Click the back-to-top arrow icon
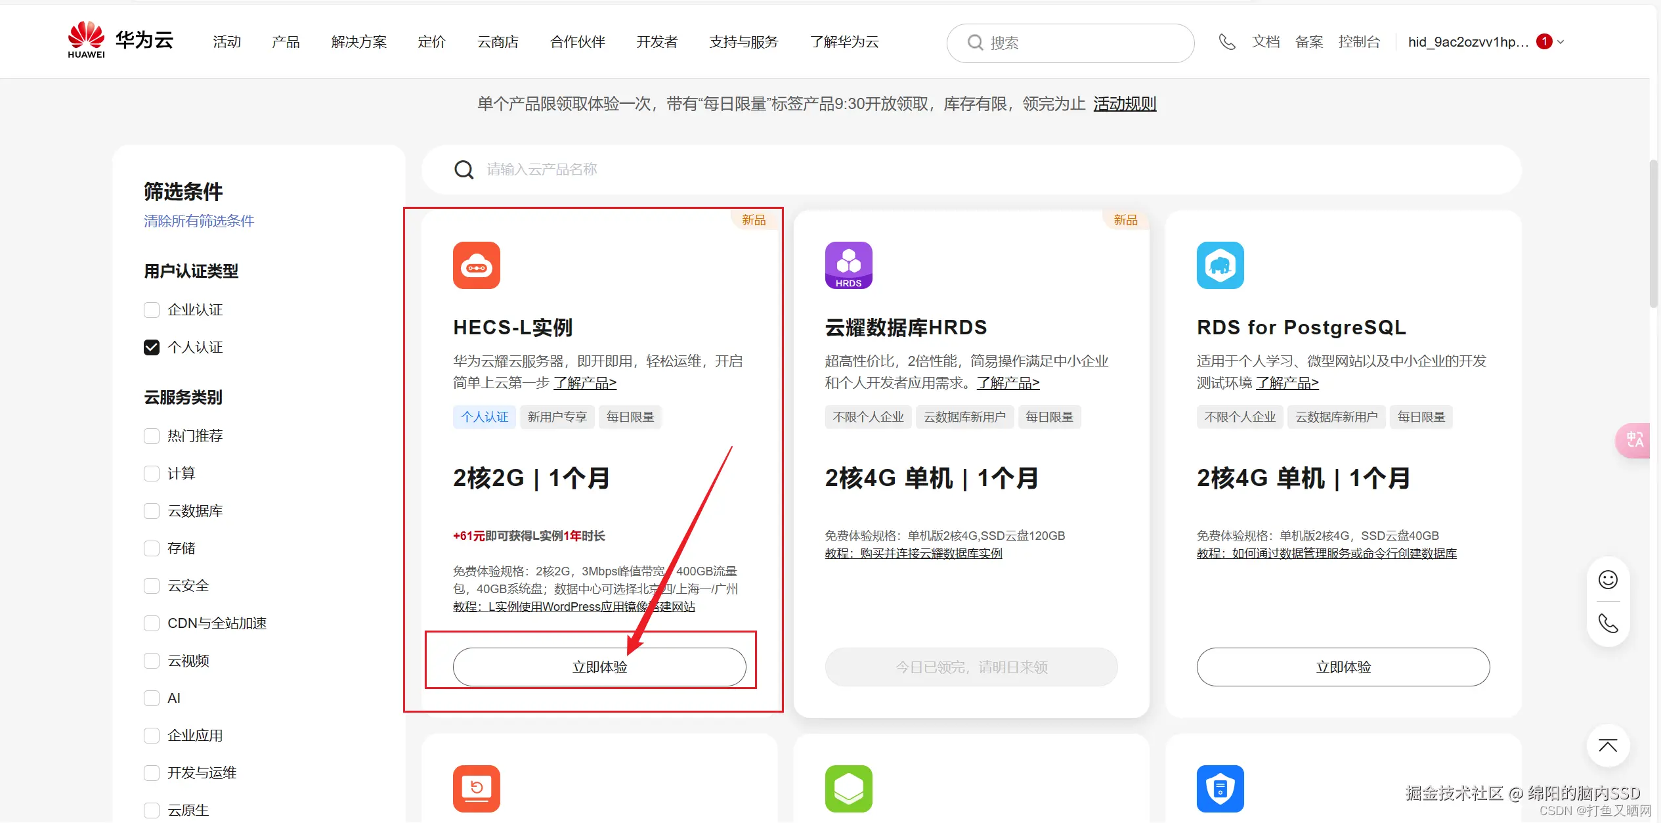The image size is (1661, 823). pyautogui.click(x=1607, y=745)
